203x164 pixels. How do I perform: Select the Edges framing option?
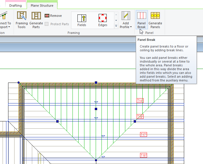[103, 20]
